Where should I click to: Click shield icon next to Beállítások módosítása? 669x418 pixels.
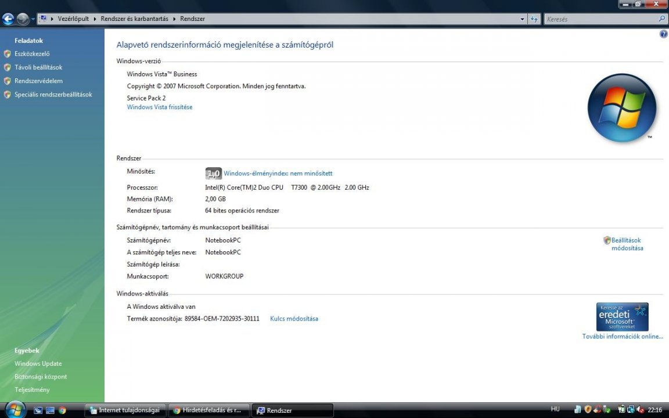pyautogui.click(x=607, y=240)
